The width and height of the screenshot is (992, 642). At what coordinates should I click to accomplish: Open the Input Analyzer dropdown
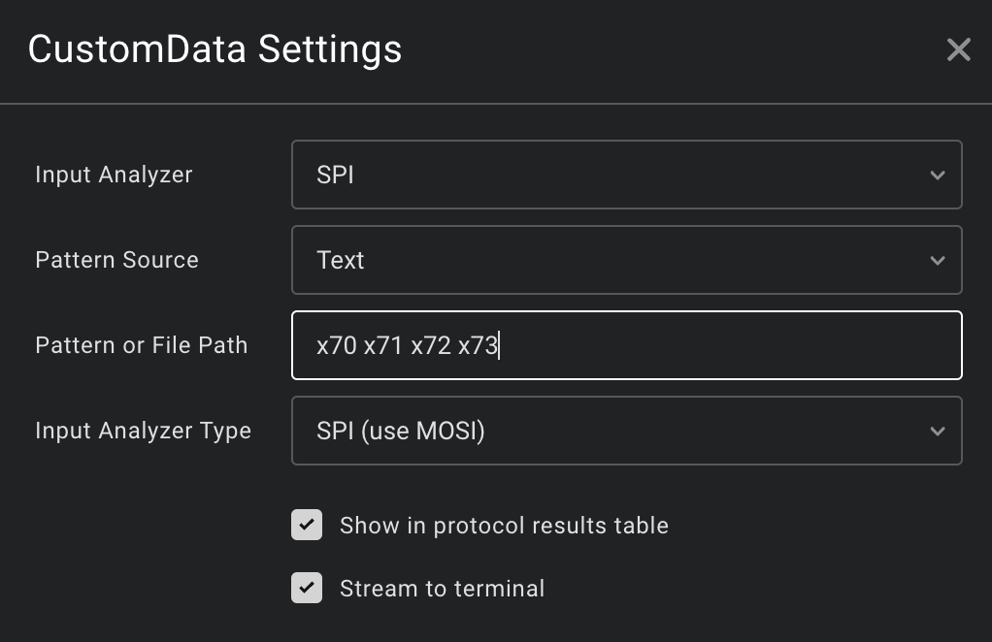click(x=626, y=175)
